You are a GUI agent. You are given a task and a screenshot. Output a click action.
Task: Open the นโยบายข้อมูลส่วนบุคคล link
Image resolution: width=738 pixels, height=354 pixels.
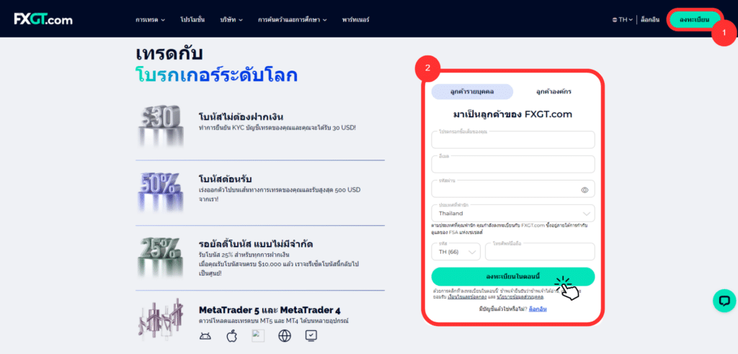pyautogui.click(x=520, y=297)
